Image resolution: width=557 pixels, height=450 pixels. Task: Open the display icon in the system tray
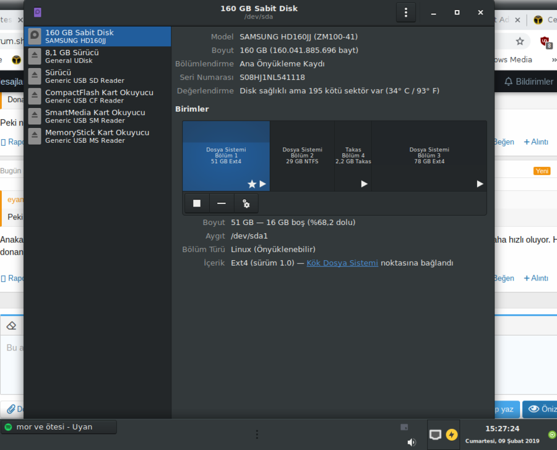click(x=435, y=435)
